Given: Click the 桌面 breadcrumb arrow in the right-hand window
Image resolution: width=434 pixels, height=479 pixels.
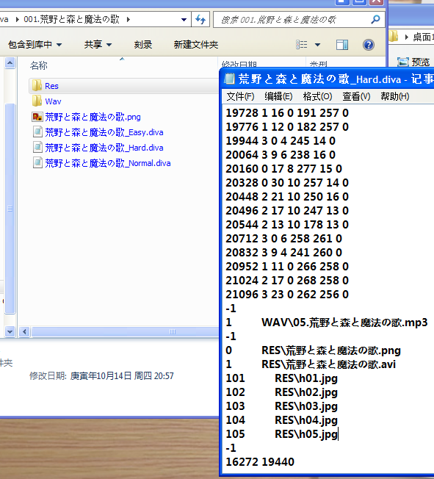Looking at the screenshot, I should pos(406,37).
